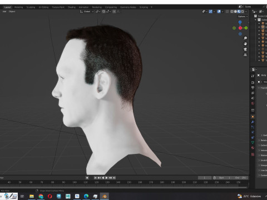Open the Render properties tab
The image size is (267, 200).
point(253,82)
